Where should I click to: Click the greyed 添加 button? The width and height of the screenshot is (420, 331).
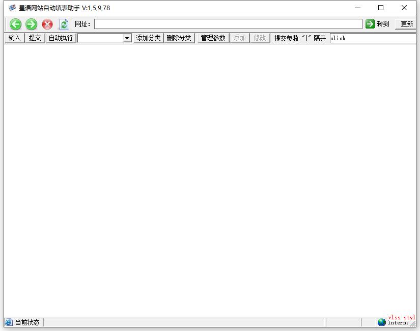[239, 38]
